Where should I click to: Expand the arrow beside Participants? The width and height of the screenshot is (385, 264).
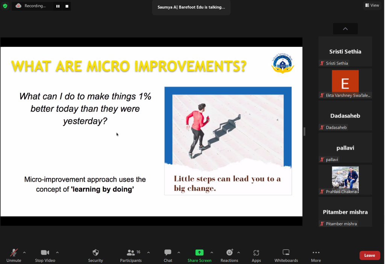tap(149, 252)
